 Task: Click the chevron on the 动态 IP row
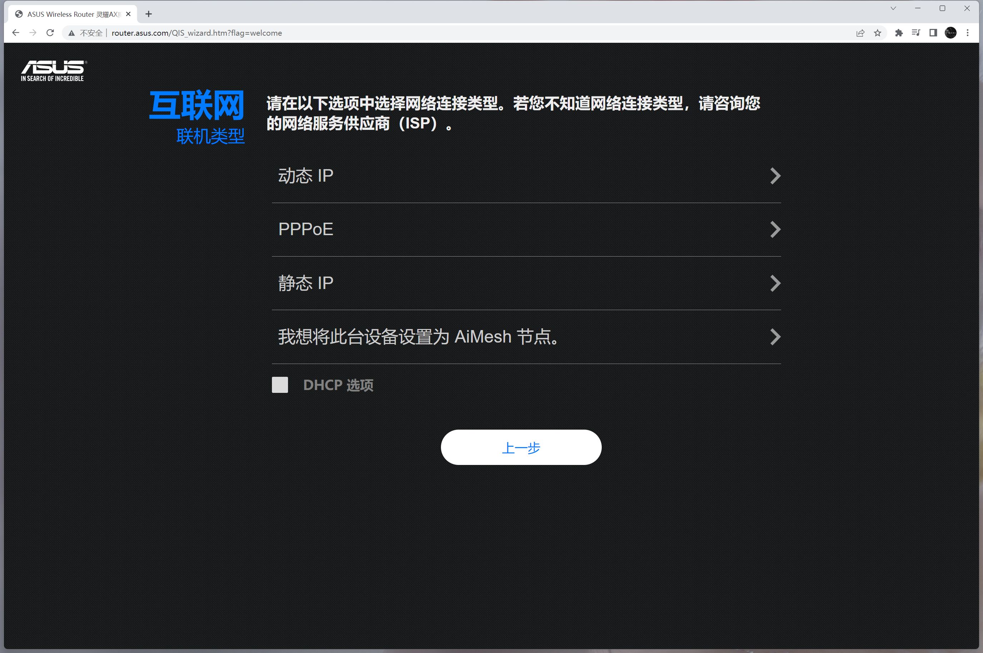[x=775, y=176]
